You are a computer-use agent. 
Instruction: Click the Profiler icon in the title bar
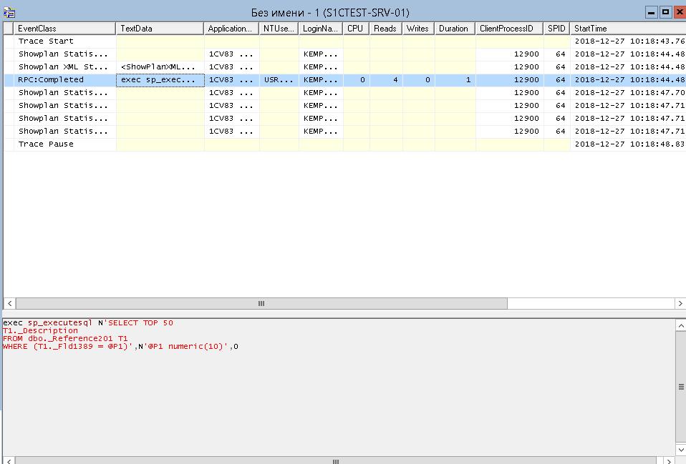pyautogui.click(x=9, y=11)
